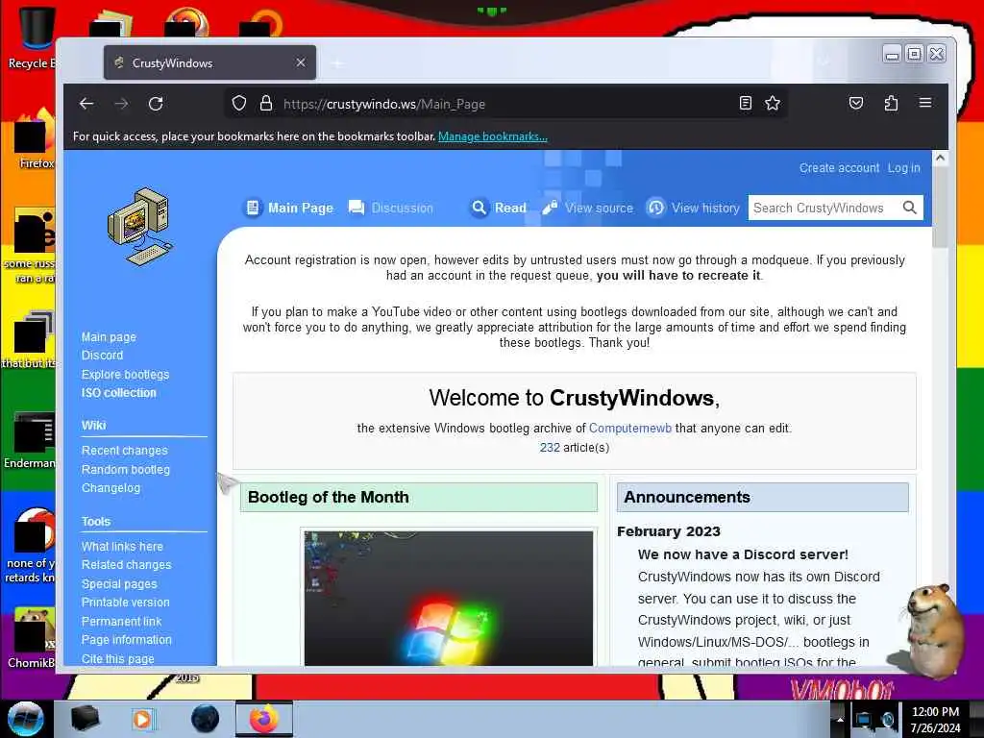This screenshot has height=738, width=984.
Task: Click the browser address bar URL
Action: pyautogui.click(x=384, y=104)
